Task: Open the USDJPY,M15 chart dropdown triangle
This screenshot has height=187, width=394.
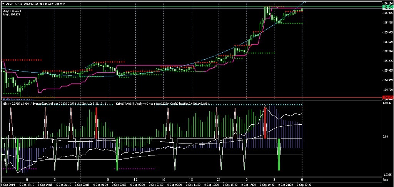Action: (x=3, y=3)
